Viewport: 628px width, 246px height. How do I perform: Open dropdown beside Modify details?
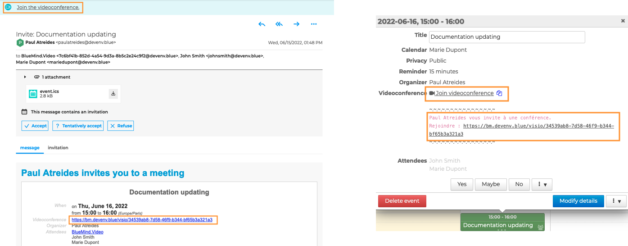coord(616,201)
